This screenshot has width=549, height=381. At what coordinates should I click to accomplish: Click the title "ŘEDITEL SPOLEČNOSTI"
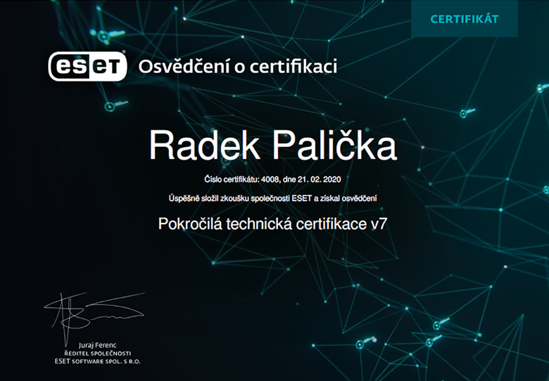(x=98, y=354)
